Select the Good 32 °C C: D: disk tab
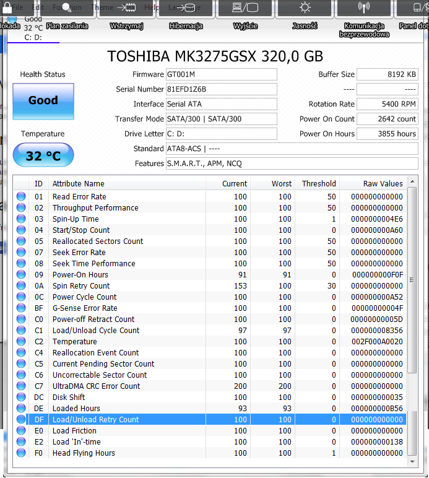 (x=33, y=28)
